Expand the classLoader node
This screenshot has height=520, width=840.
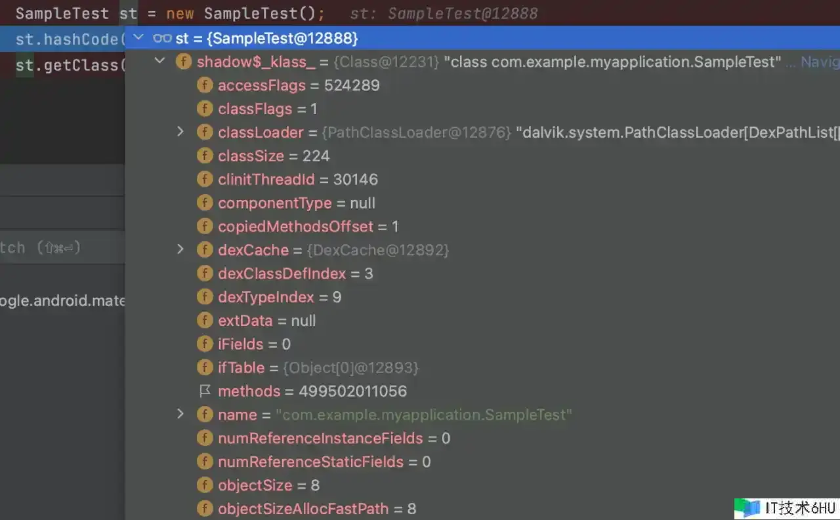[x=180, y=132]
